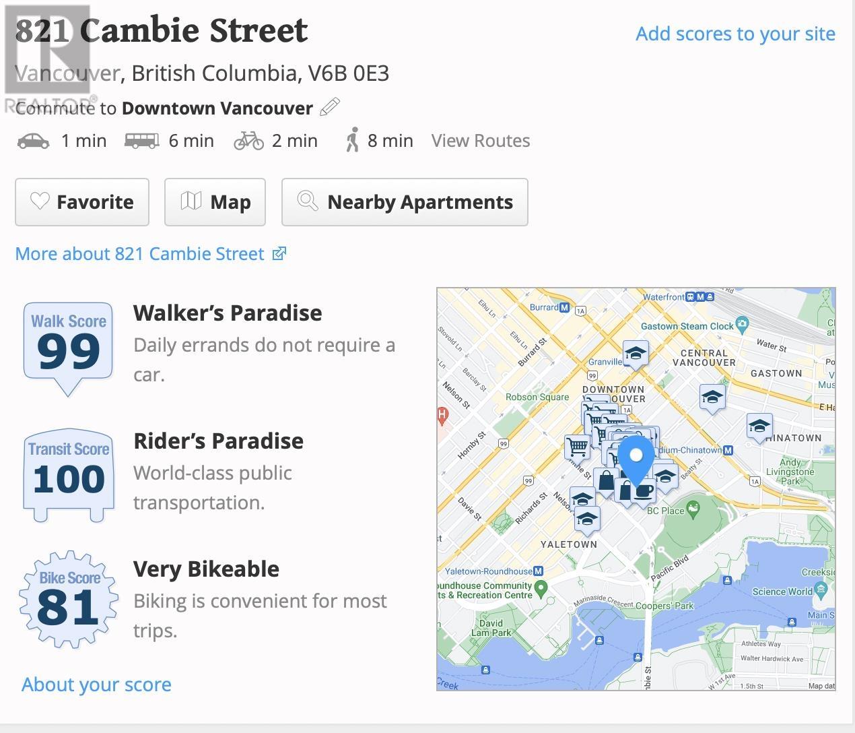Click the shopping cart marker on map
Screen dimensions: 855x733
click(577, 447)
